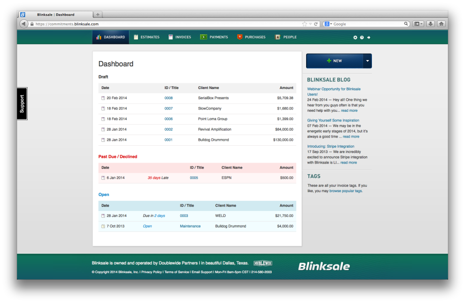This screenshot has height=303, width=465.
Task: Click the document icon for WELD row
Action: pos(103,216)
